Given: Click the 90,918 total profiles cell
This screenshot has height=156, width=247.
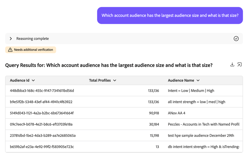Looking at the screenshot, I should tap(154, 113).
